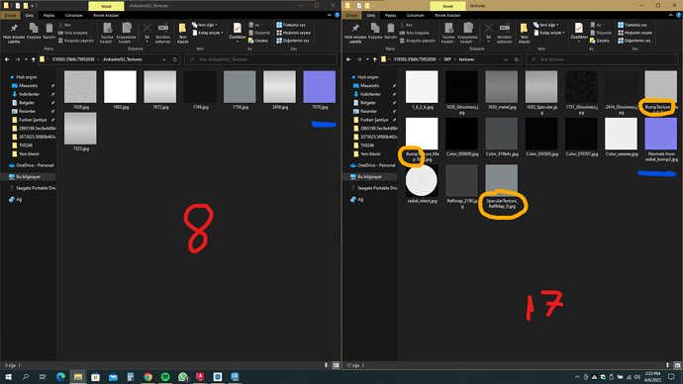Click Özellikler icon in left window ribbon
Screen dimensions: 683x384
click(x=237, y=29)
